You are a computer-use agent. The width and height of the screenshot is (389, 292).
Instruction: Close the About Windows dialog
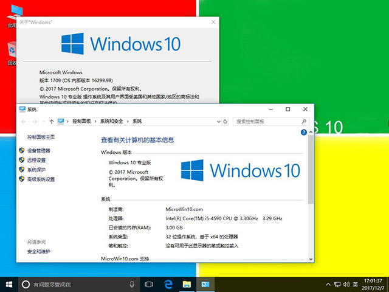(213, 22)
